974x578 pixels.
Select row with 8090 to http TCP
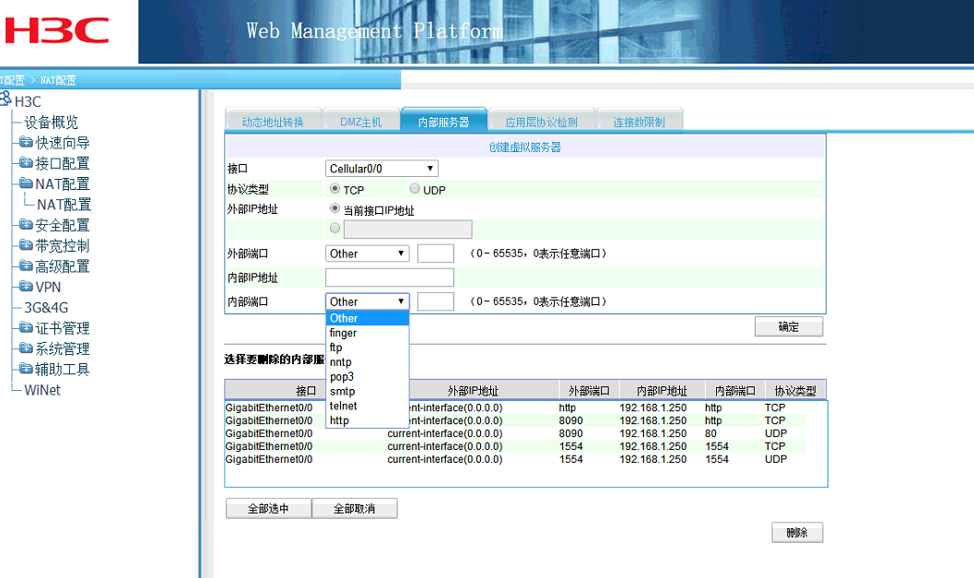[516, 420]
